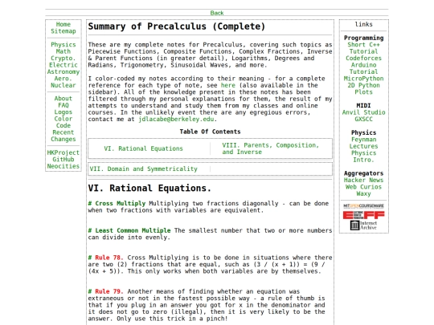The width and height of the screenshot is (434, 325).
Task: Open the Home link in sidebar
Action: coord(63,24)
